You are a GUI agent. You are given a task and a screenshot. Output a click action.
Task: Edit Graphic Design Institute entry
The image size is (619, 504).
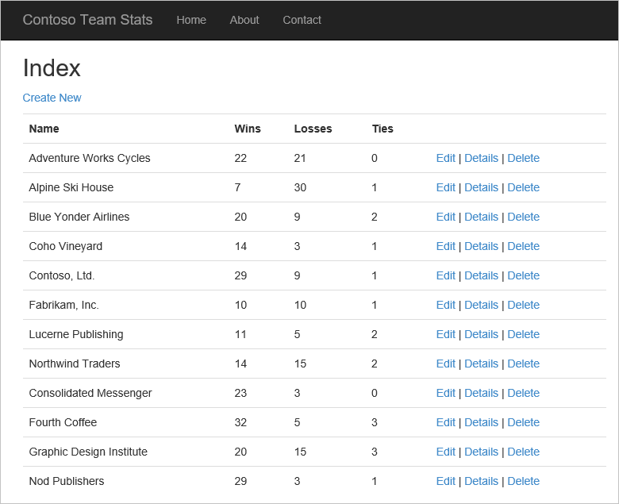click(x=446, y=452)
